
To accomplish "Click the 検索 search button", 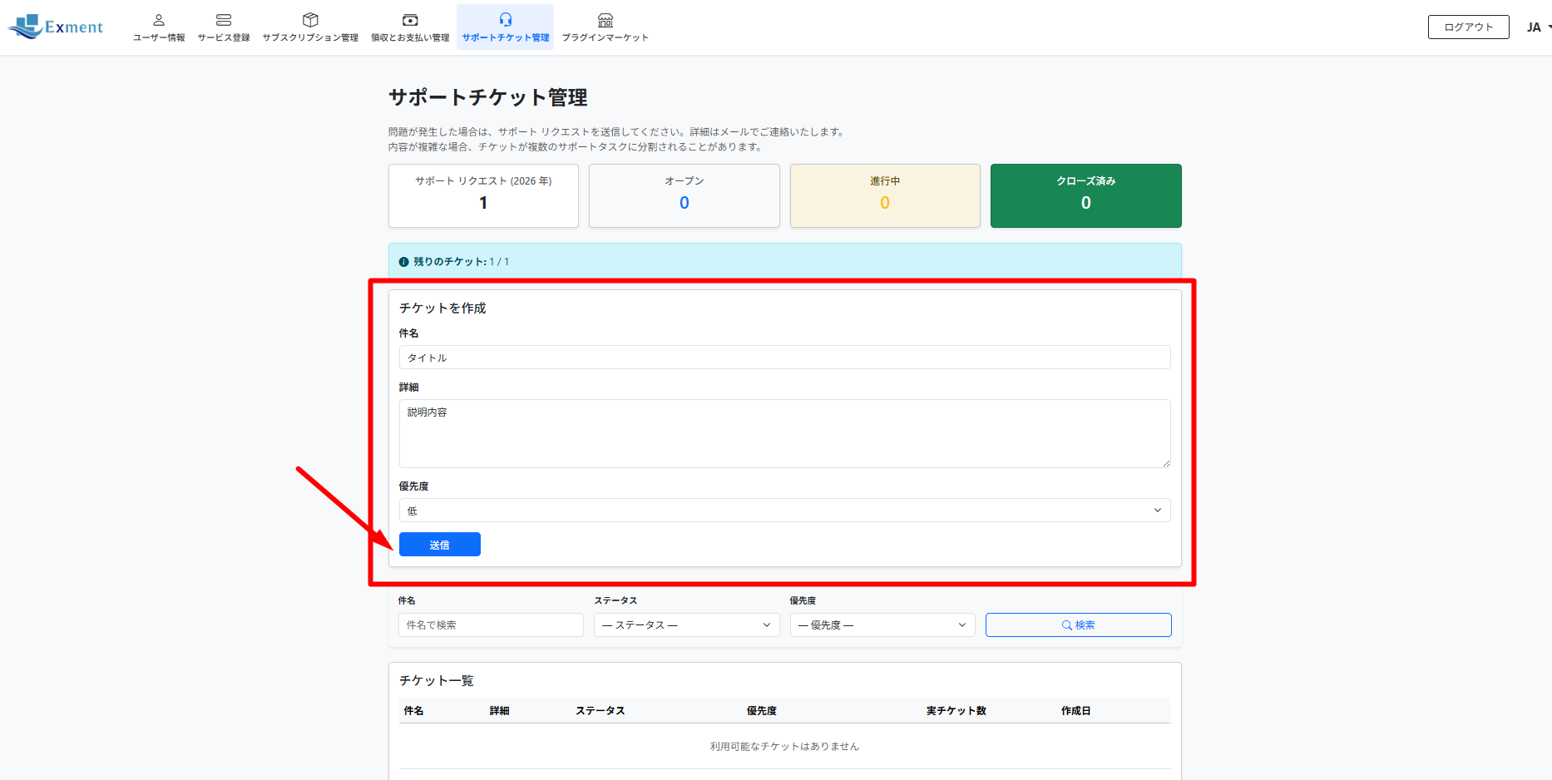I will tap(1079, 625).
